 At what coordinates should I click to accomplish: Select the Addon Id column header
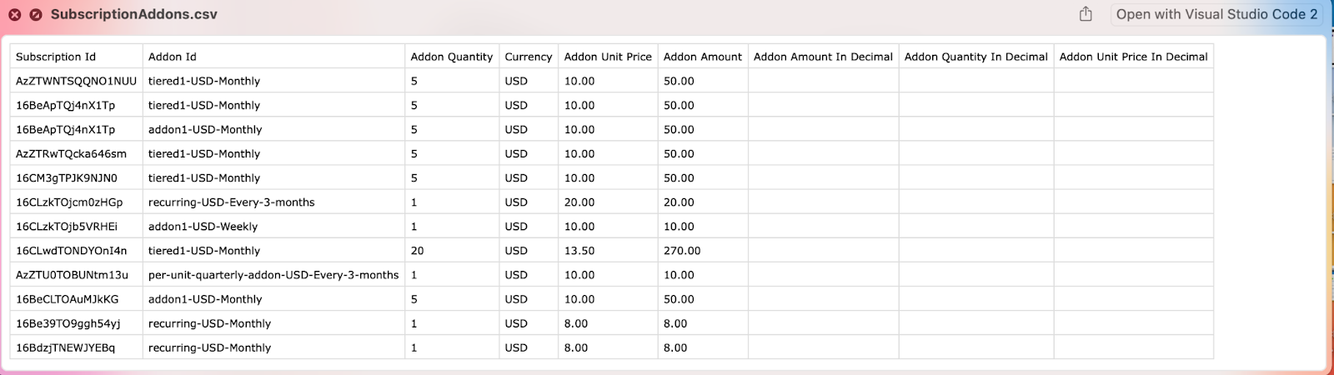tap(173, 57)
